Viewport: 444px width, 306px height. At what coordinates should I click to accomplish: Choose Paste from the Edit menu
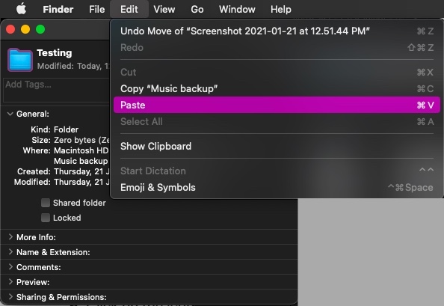point(277,105)
